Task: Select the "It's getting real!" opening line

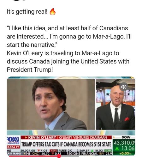Action: [27, 12]
